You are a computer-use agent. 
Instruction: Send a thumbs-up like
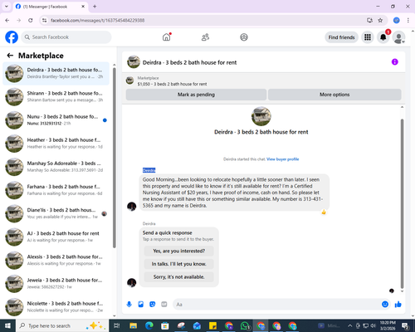(x=398, y=305)
